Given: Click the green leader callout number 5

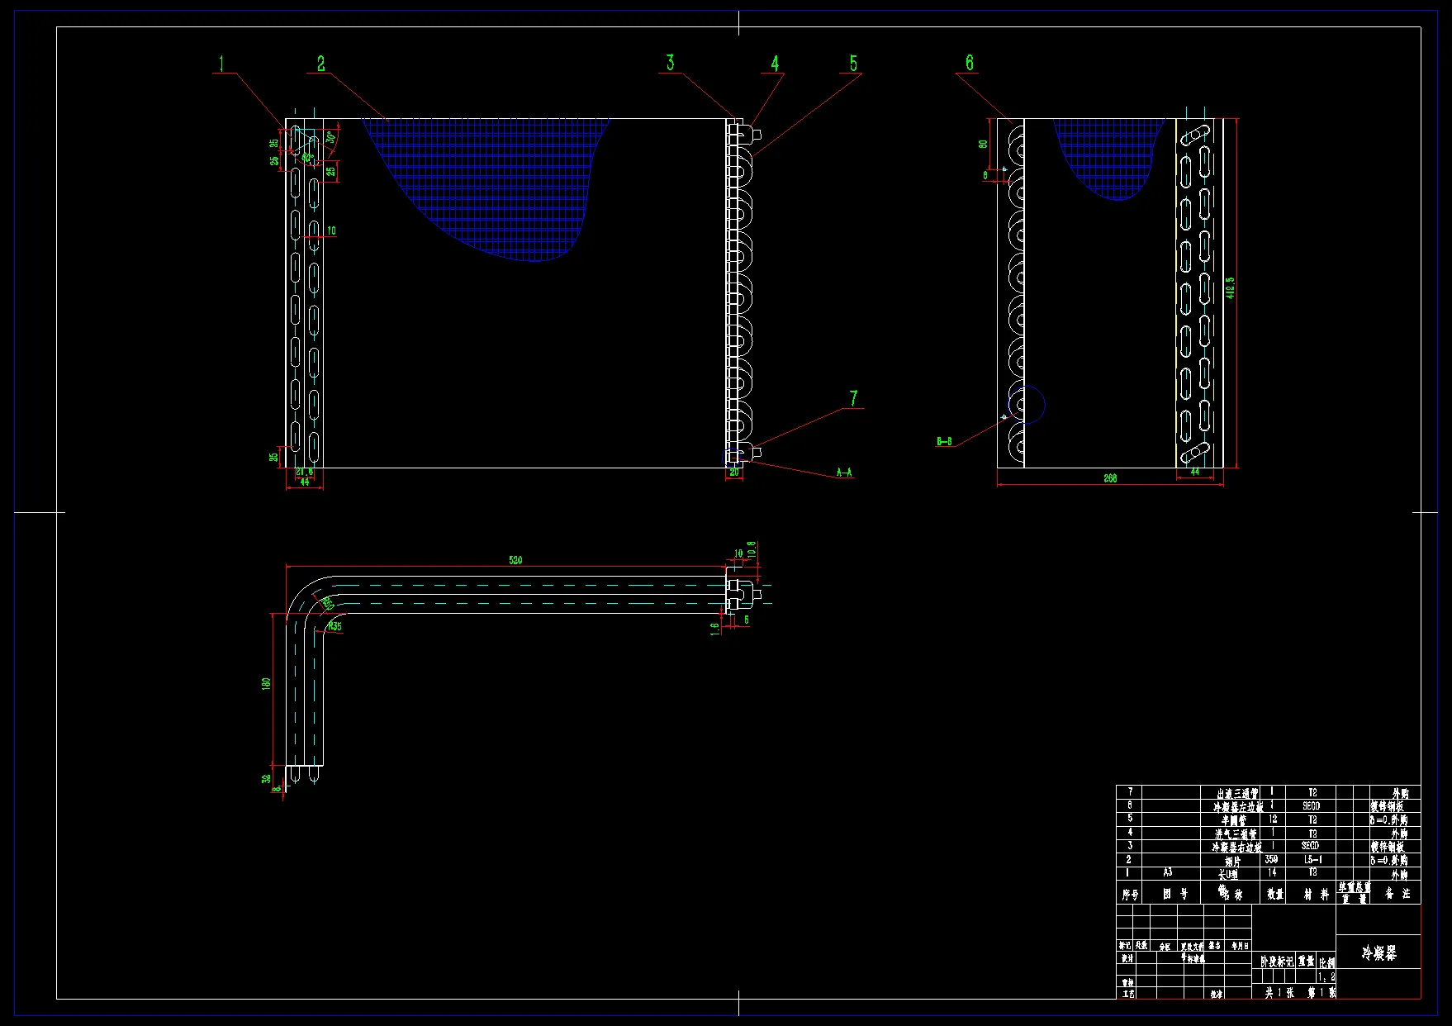Looking at the screenshot, I should [853, 64].
